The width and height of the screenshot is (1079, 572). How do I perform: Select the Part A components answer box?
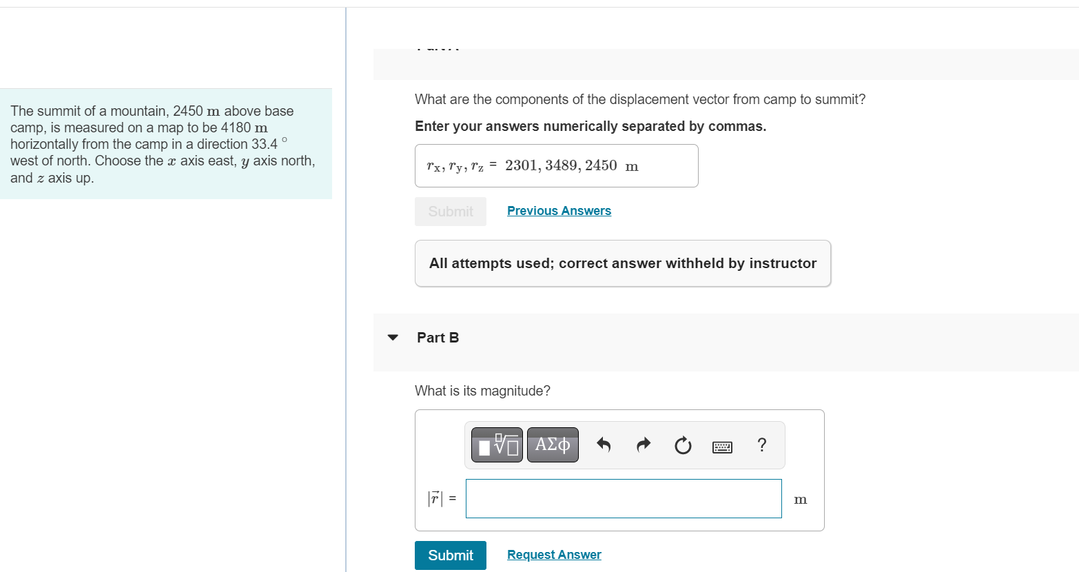click(x=557, y=165)
